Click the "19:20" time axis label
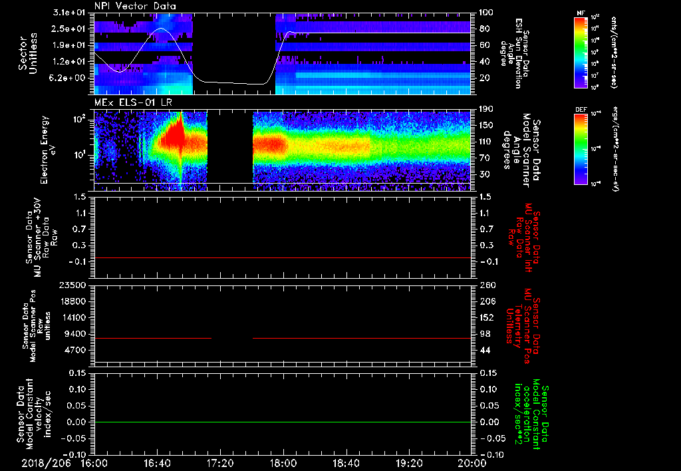The image size is (681, 471). click(x=409, y=464)
